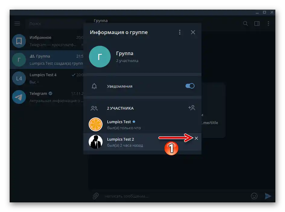
Task: Toggle the Уведомления switch off
Action: click(190, 86)
